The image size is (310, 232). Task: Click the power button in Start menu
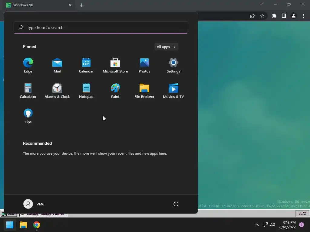point(176,204)
